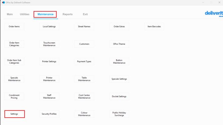Screen dimensions: 223x125
Task: Open Colour Maintenance
Action: [84, 114]
